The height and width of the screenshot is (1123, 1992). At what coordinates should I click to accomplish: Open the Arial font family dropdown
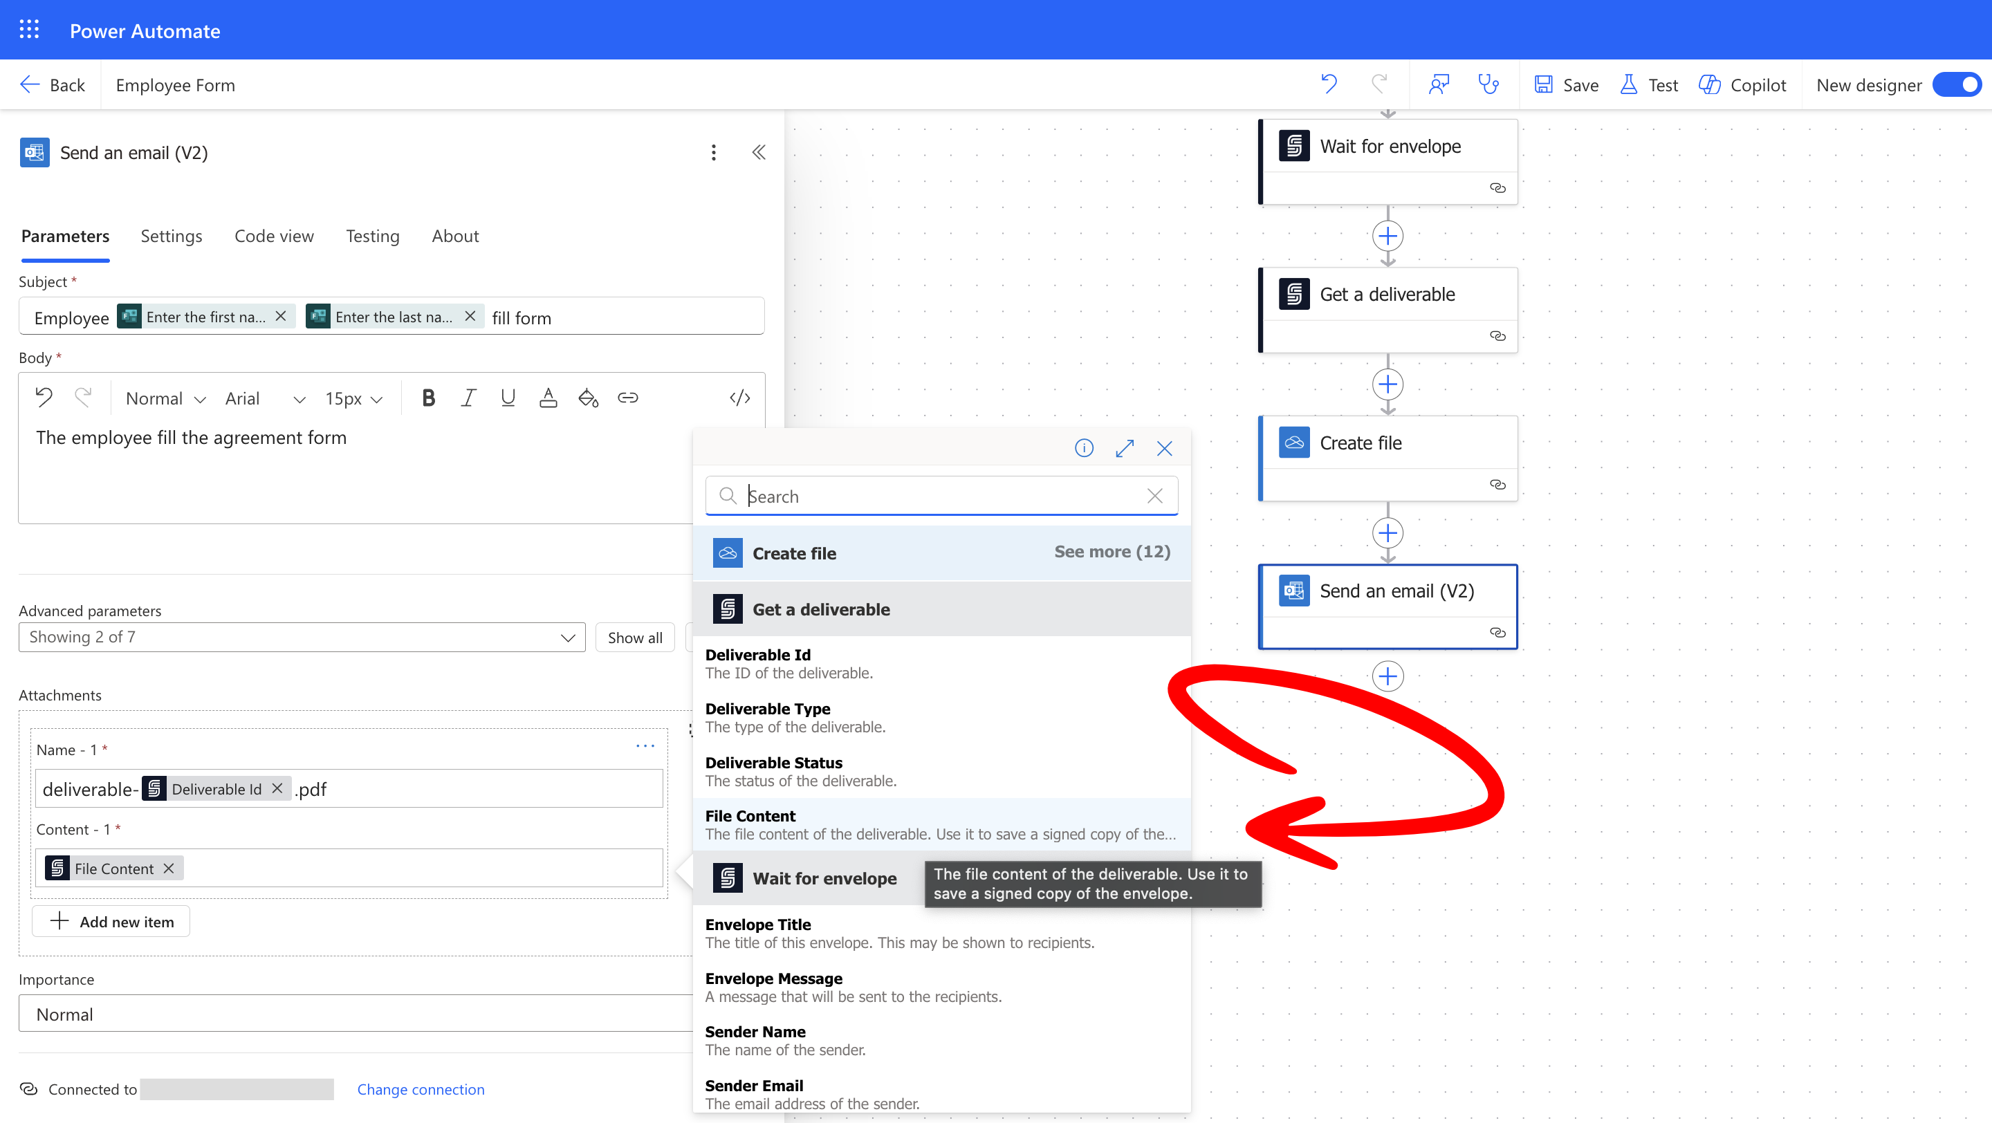point(264,398)
